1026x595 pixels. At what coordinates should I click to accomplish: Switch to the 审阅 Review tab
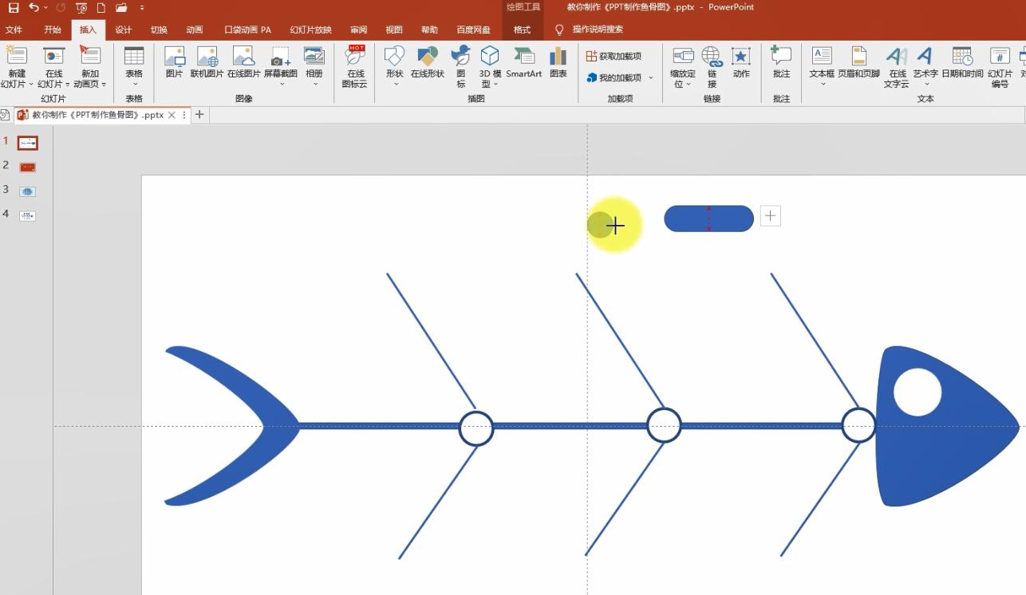click(358, 30)
